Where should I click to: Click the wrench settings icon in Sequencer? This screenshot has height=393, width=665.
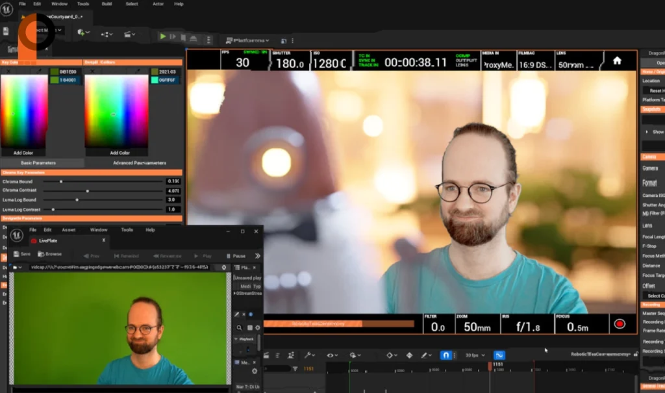click(x=308, y=355)
